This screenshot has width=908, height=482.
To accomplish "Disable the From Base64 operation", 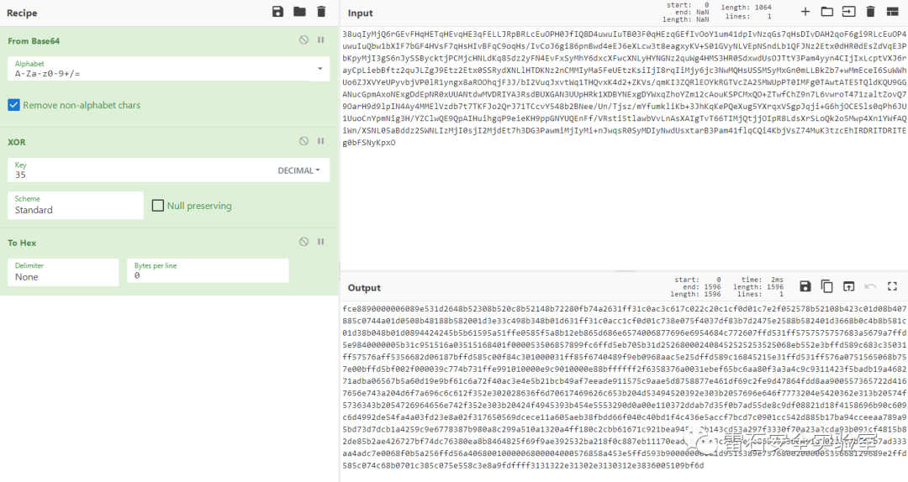I will (304, 40).
